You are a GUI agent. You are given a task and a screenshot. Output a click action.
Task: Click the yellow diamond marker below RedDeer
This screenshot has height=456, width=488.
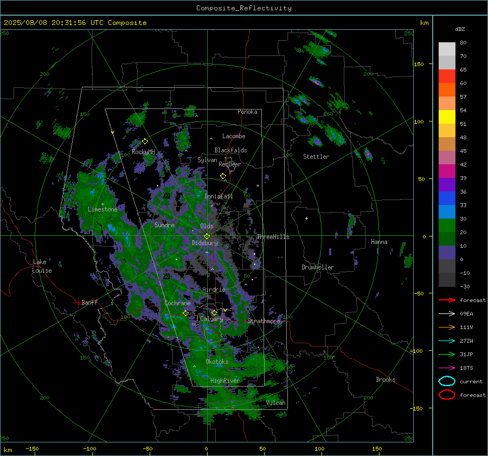(x=223, y=176)
